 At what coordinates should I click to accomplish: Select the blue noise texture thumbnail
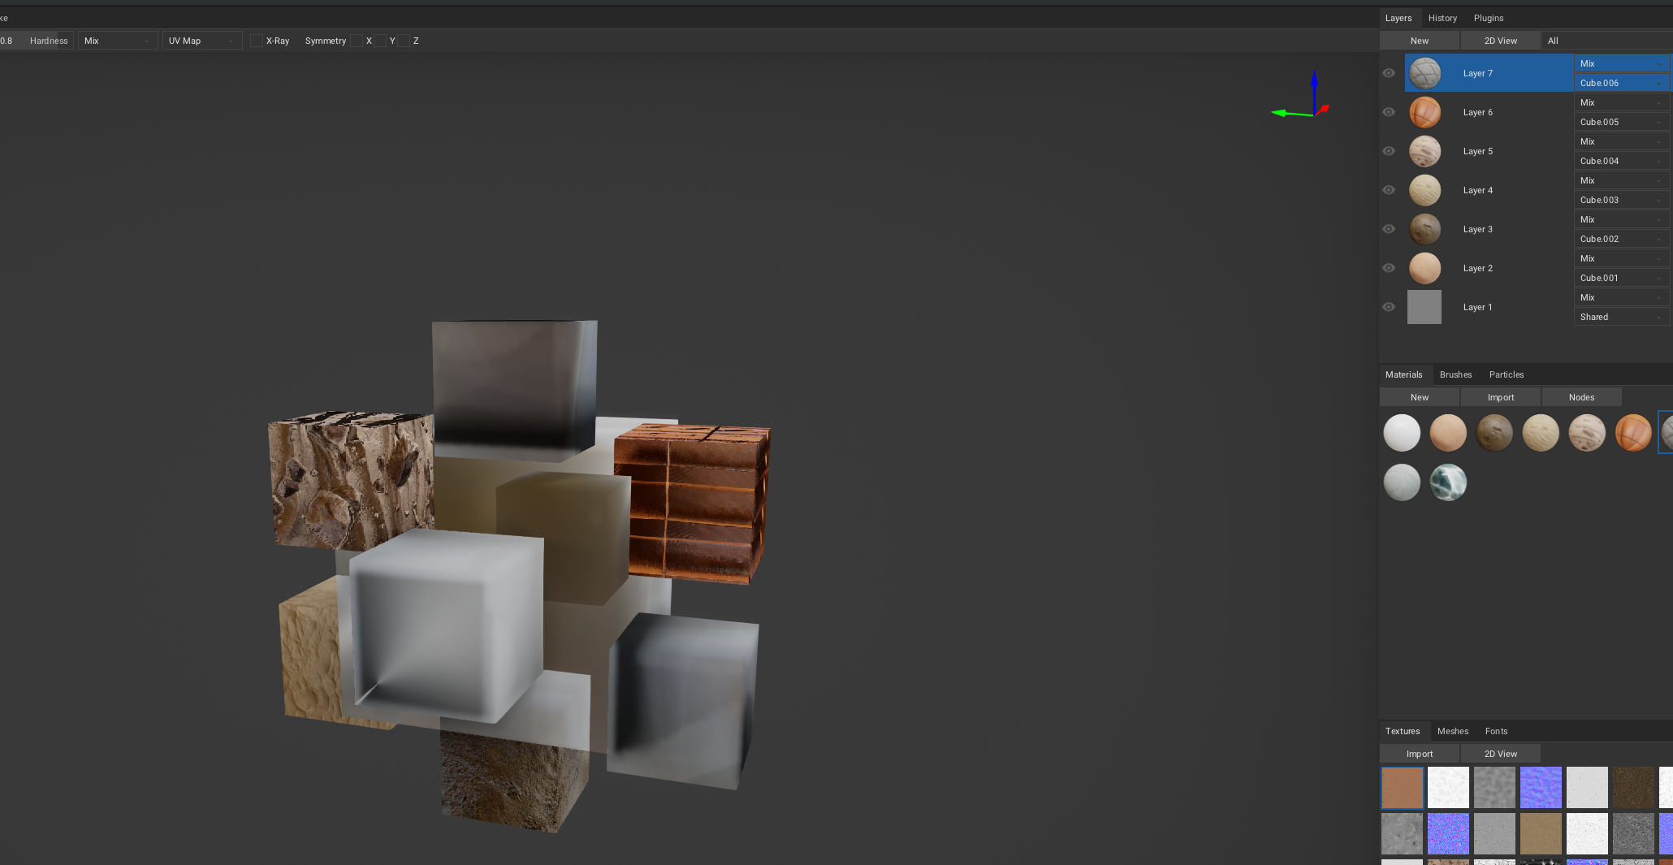point(1541,787)
